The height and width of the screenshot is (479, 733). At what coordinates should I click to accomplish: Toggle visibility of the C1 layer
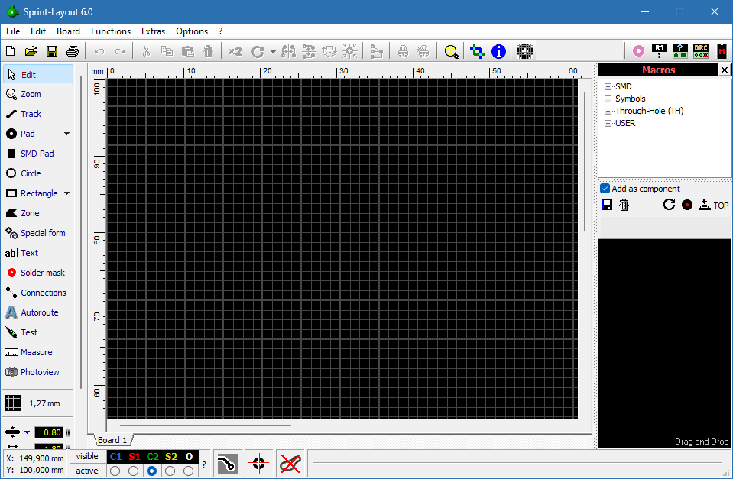pos(116,457)
